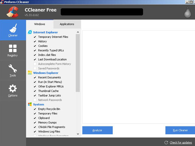Click the scroll down arrow in cleaner list
Image resolution: width=195 pixels, height=146 pixels.
[x=78, y=134]
